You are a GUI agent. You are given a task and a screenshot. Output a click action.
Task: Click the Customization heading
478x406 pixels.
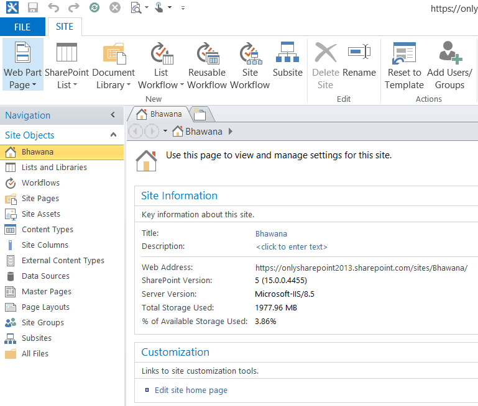tap(175, 352)
